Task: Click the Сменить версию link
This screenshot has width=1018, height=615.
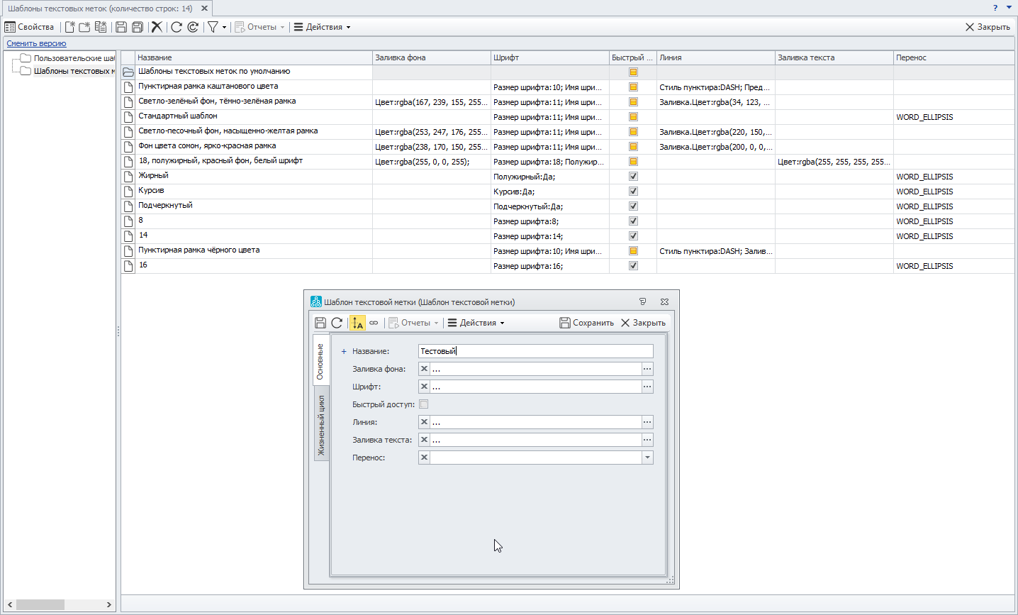Action: pyautogui.click(x=36, y=43)
